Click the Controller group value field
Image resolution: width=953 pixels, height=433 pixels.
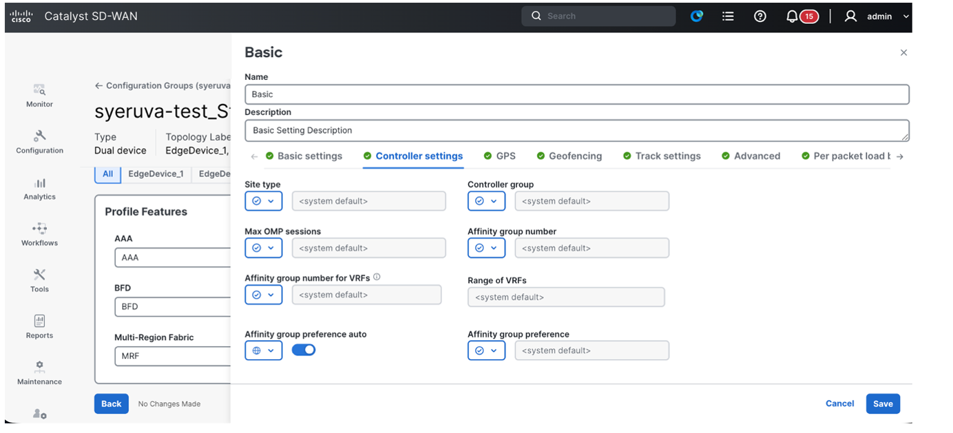592,201
